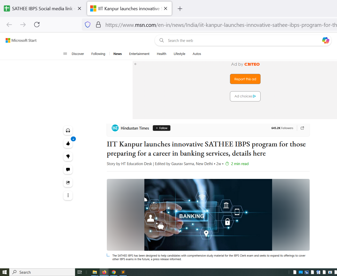Click the listen to article headphones icon

tap(68, 131)
